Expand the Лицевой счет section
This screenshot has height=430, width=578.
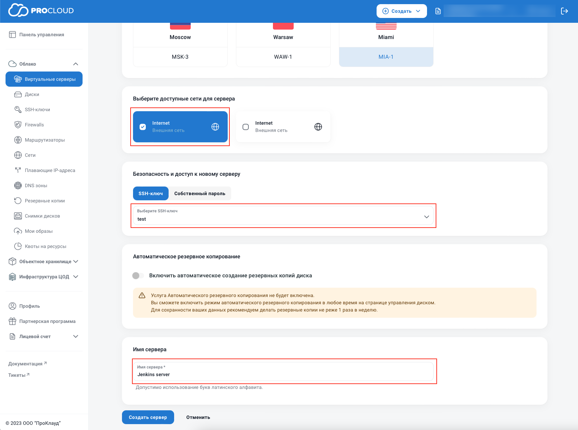[75, 336]
